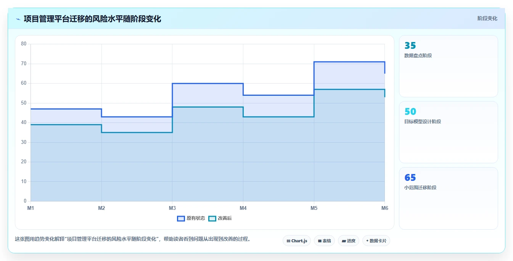Select the 表格 tag
The height and width of the screenshot is (261, 513).
(324, 241)
